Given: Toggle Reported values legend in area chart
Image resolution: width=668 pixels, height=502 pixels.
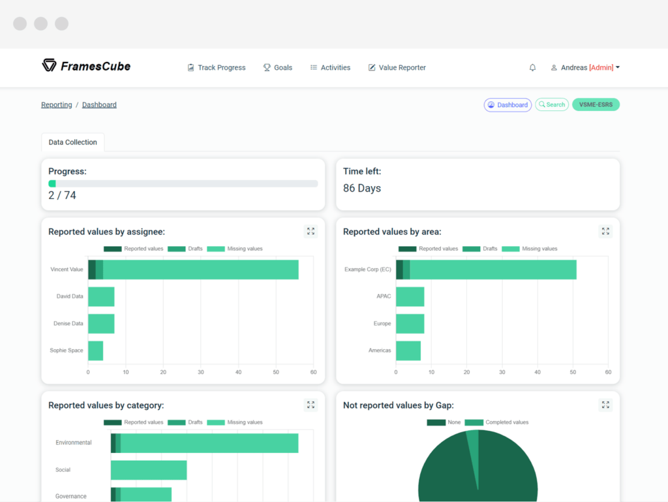Looking at the screenshot, I should (428, 249).
